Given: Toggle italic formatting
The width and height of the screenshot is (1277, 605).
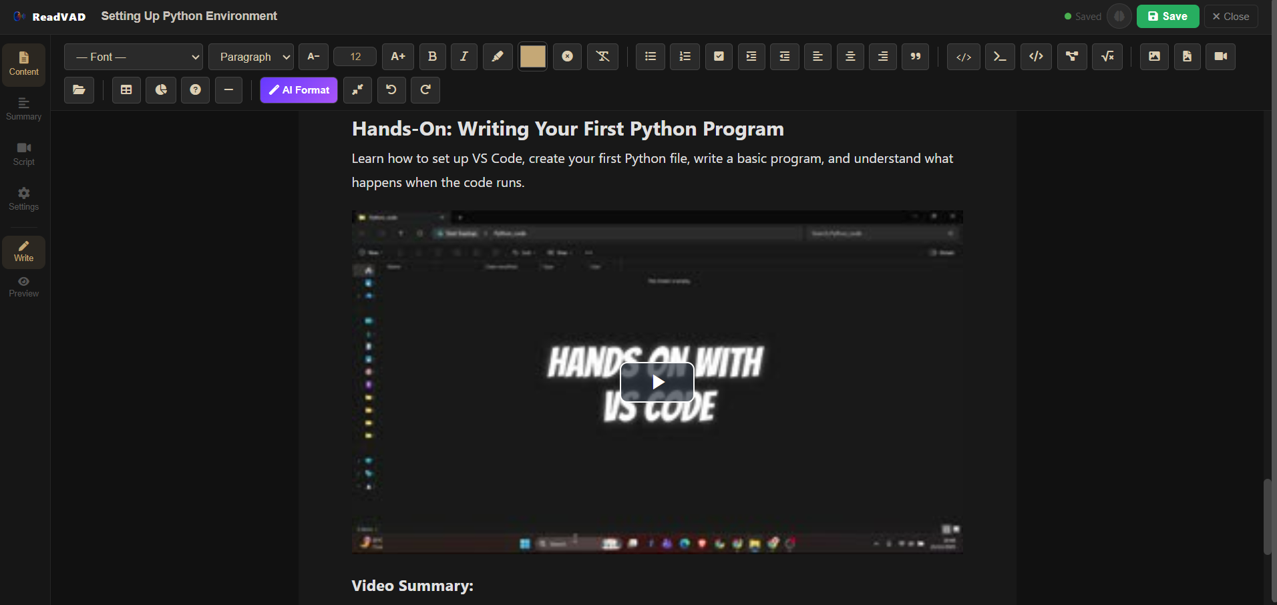Looking at the screenshot, I should [464, 57].
